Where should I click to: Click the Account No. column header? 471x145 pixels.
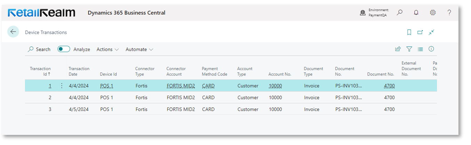coord(280,74)
